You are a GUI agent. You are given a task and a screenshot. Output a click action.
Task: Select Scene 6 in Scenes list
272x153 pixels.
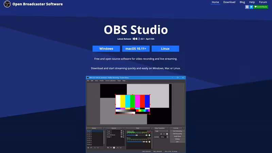tap(95, 141)
